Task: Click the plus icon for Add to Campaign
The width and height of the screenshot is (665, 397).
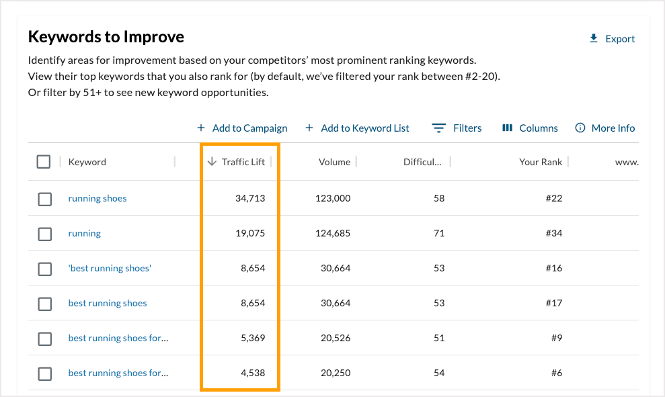Action: (201, 128)
